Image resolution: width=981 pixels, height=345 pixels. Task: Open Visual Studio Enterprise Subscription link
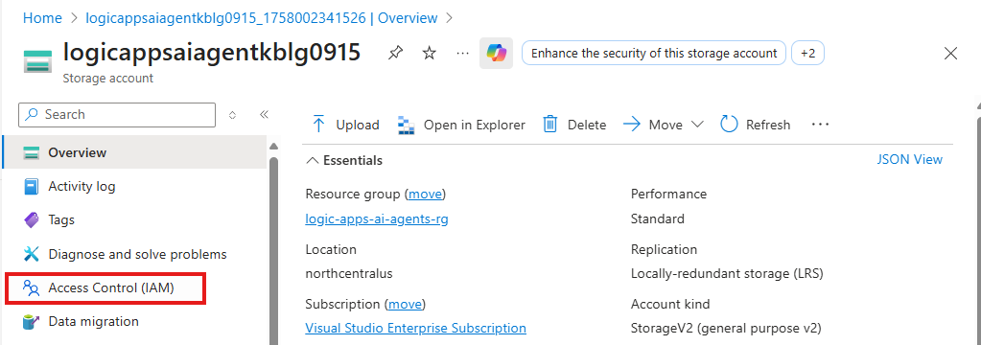pos(415,328)
